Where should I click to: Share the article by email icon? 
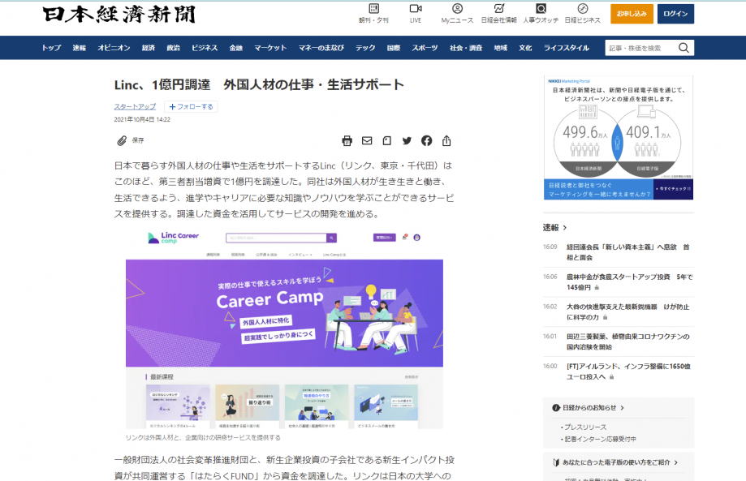[x=367, y=140]
